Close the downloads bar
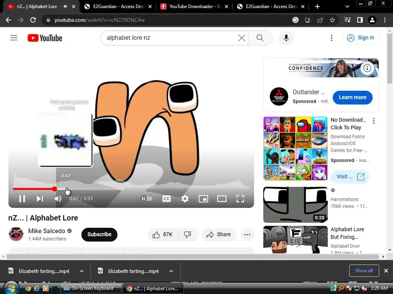The height and width of the screenshot is (294, 393). point(386,271)
